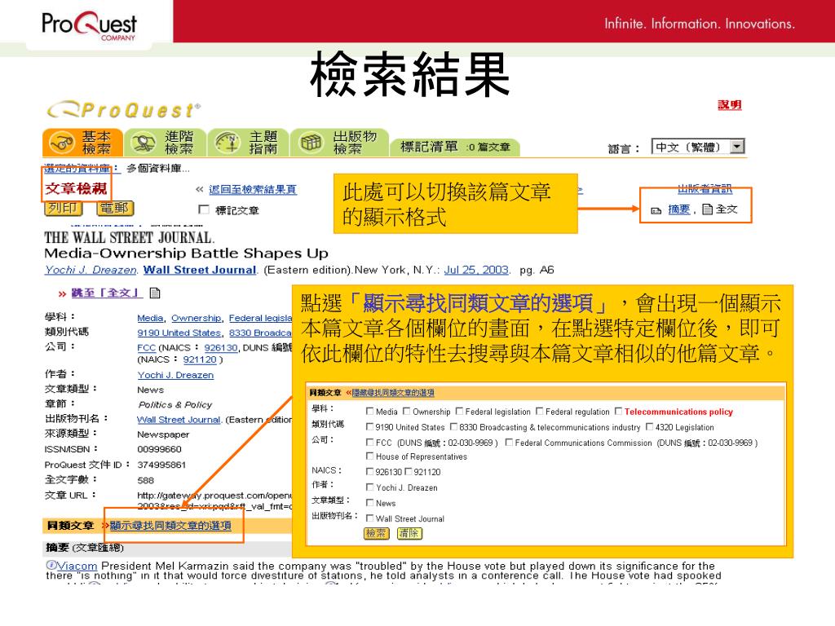This screenshot has width=835, height=626.
Task: Click the 電郵 email button
Action: pos(114,208)
